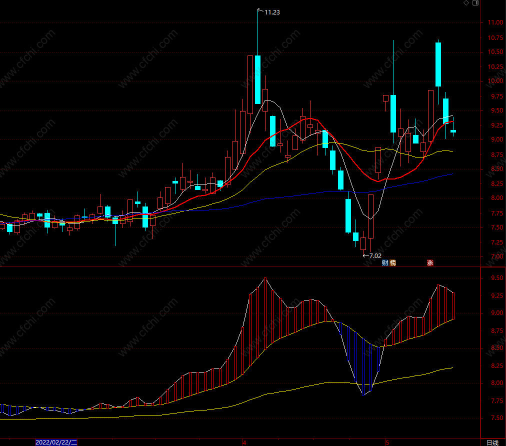Click 9.50 label on indicator axis
This screenshot has height=446, width=506.
click(497, 278)
